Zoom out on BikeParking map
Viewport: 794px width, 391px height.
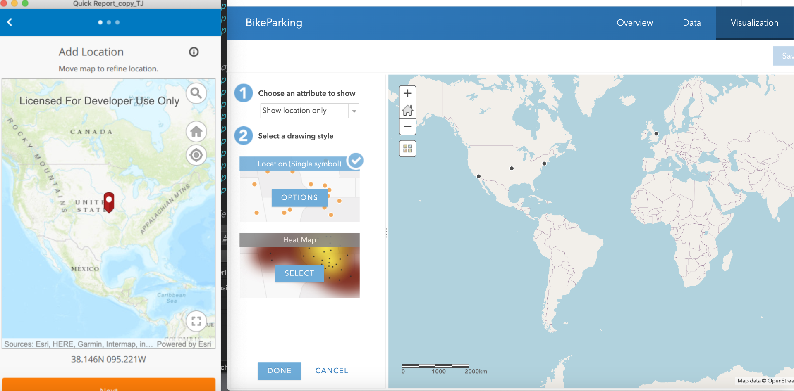point(407,127)
